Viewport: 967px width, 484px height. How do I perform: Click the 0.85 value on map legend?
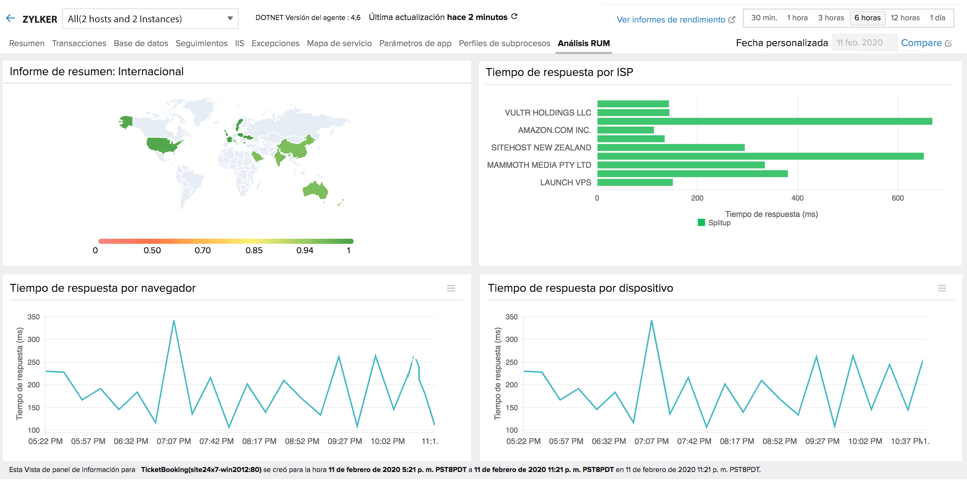(x=254, y=250)
